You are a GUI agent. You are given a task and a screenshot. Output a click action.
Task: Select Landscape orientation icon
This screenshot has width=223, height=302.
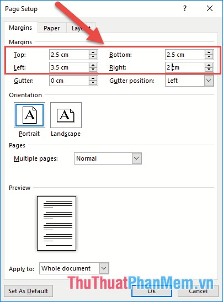coord(66,115)
